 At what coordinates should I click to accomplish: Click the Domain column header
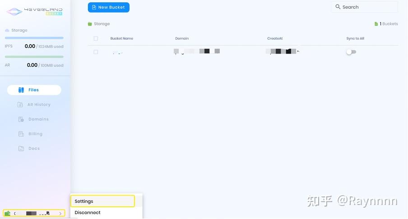coord(182,38)
